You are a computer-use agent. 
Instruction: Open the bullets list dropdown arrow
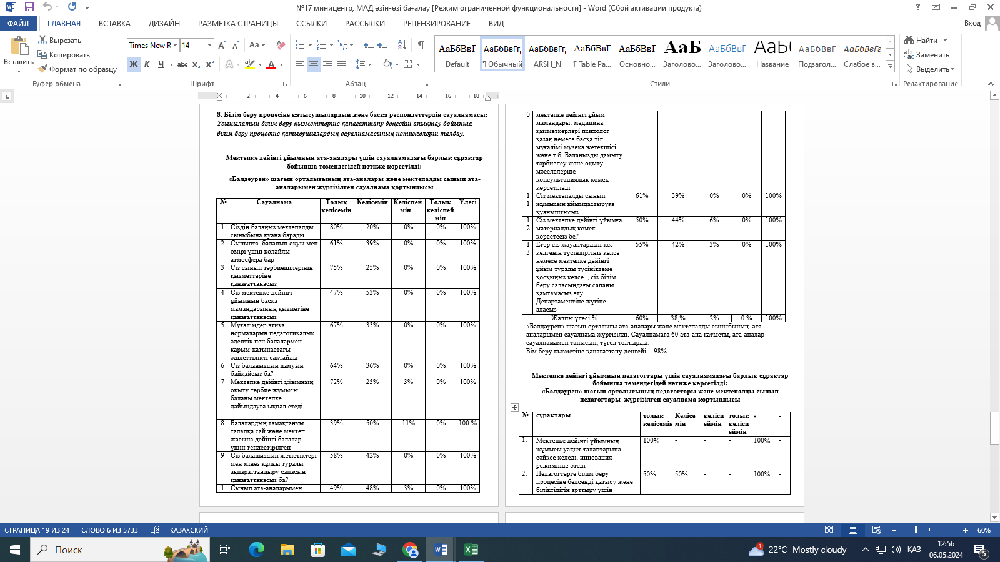coord(309,45)
